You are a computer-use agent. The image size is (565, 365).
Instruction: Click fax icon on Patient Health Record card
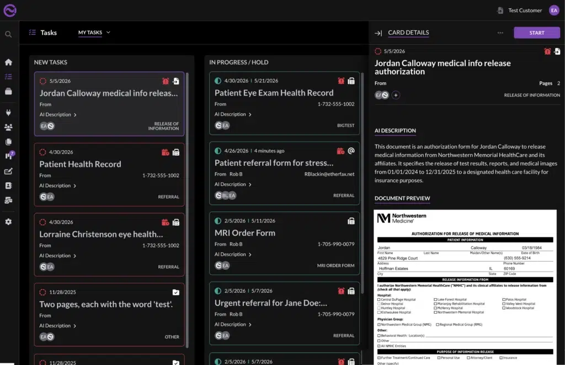(176, 152)
